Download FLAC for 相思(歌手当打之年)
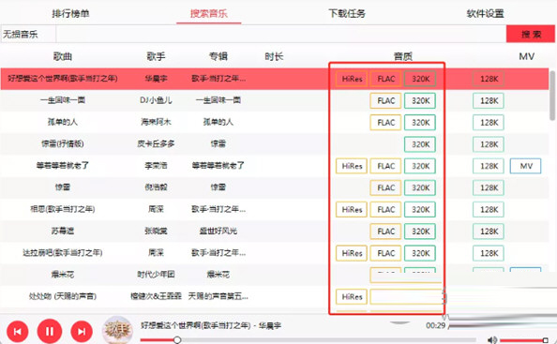This screenshot has height=344, width=557. (385, 210)
